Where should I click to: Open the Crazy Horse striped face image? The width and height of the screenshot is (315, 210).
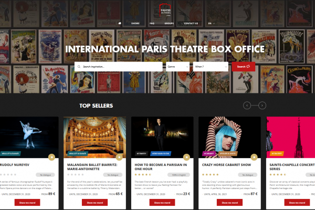click(229, 137)
